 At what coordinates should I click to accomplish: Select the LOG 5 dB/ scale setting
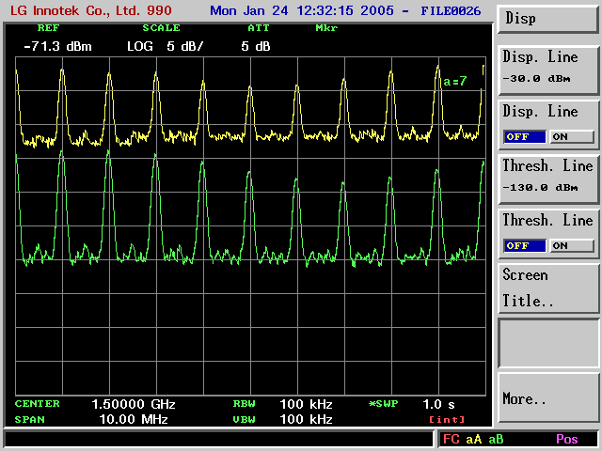(x=165, y=46)
